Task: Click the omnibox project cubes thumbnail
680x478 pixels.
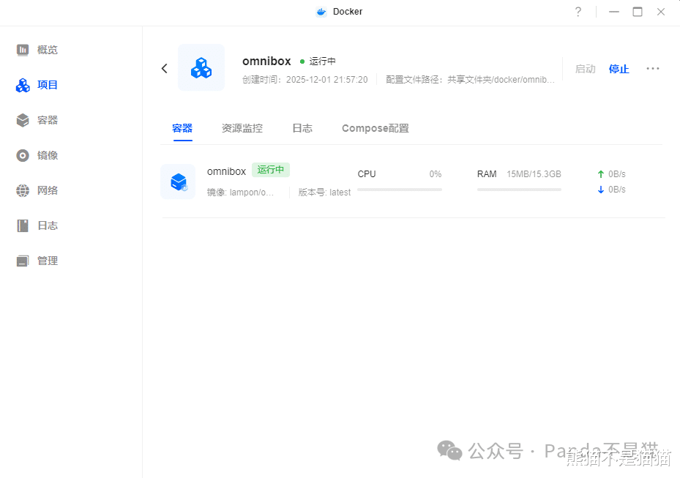Action: (x=201, y=67)
